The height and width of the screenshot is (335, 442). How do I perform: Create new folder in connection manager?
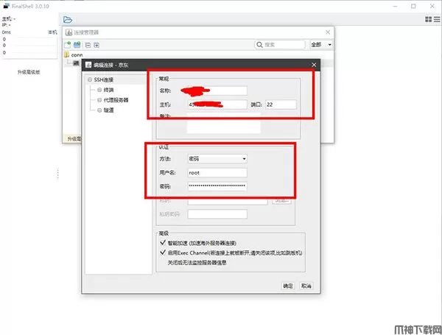point(77,45)
